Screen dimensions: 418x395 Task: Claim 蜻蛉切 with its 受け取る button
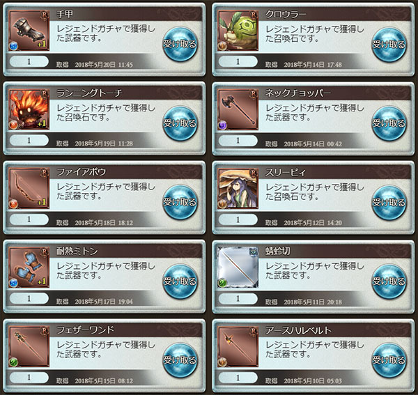tap(389, 281)
